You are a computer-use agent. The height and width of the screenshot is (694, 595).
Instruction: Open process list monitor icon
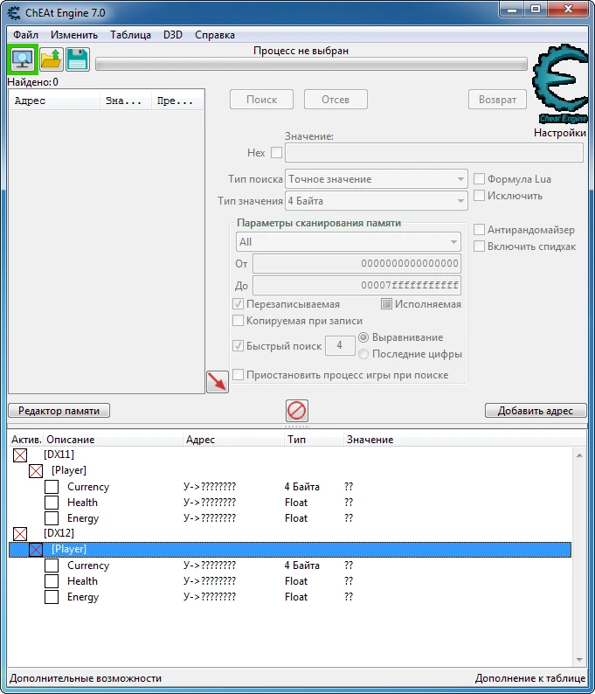[x=23, y=59]
